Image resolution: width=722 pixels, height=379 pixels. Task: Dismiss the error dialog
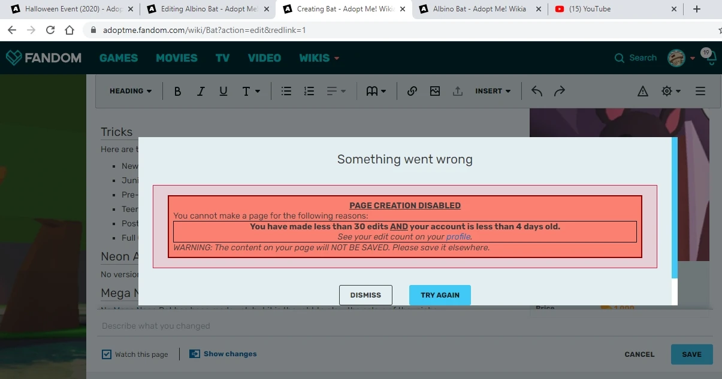(365, 295)
